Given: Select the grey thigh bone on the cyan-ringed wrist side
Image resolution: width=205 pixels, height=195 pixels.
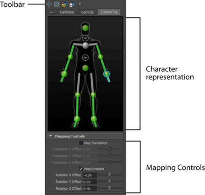Looking at the screenshot, I should point(92,82).
